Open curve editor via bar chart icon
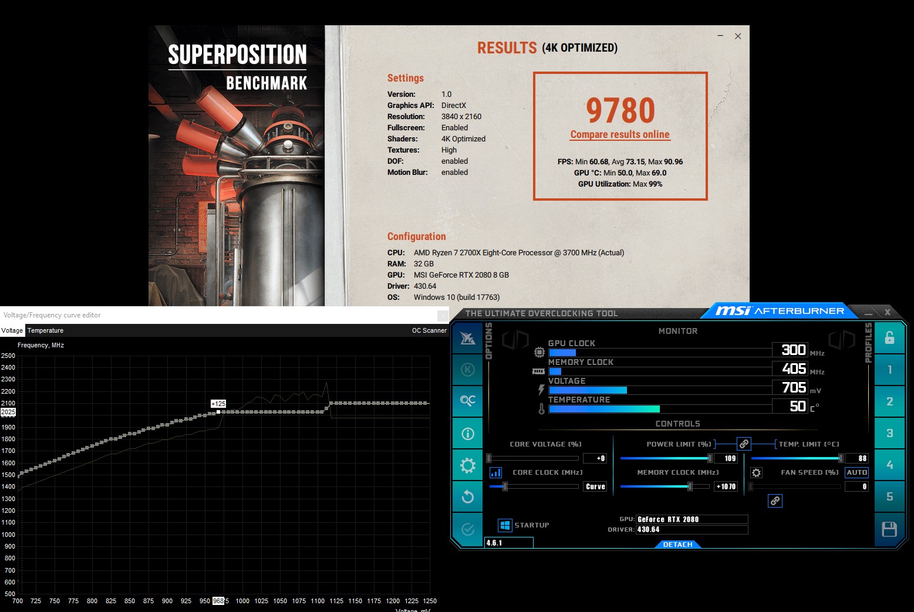 tap(495, 472)
